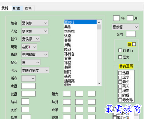Image resolution: width=144 pixels, height=119 pixels.
Task: Click the officer list scroll-down arrow
Action: [99, 83]
